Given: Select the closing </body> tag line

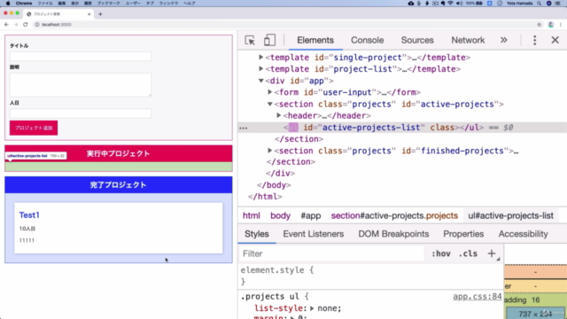Looking at the screenshot, I should (x=274, y=185).
